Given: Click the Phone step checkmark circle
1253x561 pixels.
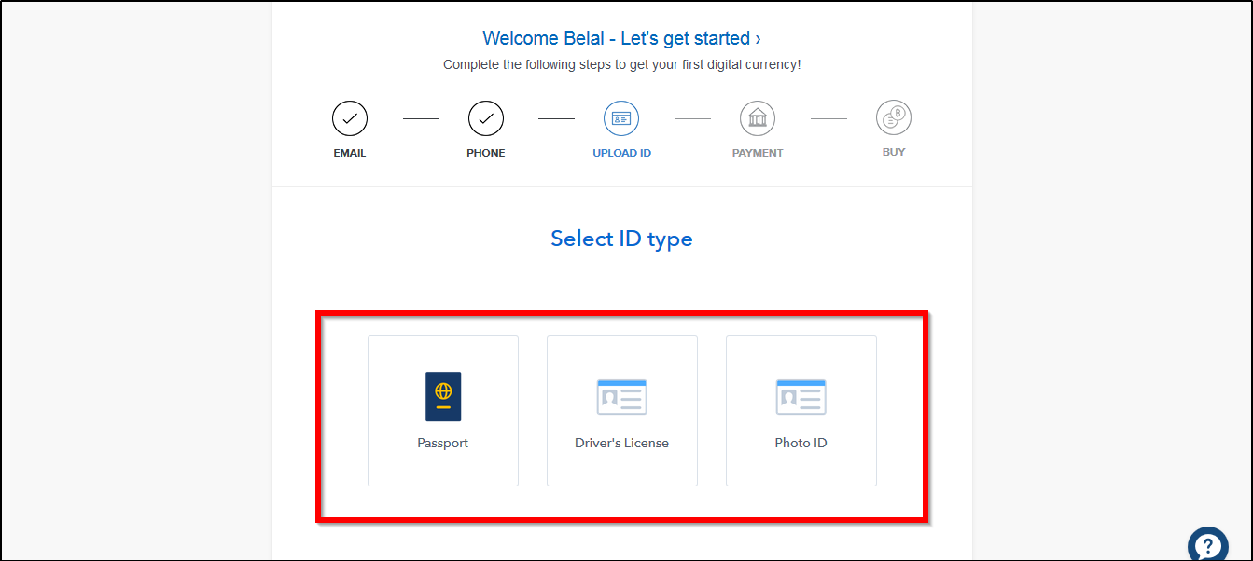Looking at the screenshot, I should 486,118.
